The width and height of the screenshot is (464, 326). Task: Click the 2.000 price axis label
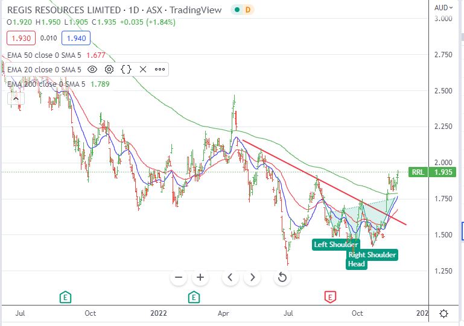(443, 163)
